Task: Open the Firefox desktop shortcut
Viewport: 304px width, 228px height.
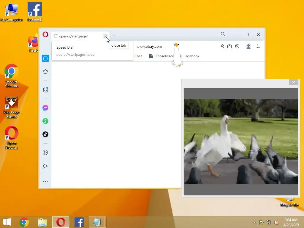Action: point(33,43)
